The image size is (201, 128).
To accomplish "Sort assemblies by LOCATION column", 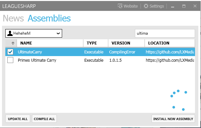I will (x=170, y=43).
